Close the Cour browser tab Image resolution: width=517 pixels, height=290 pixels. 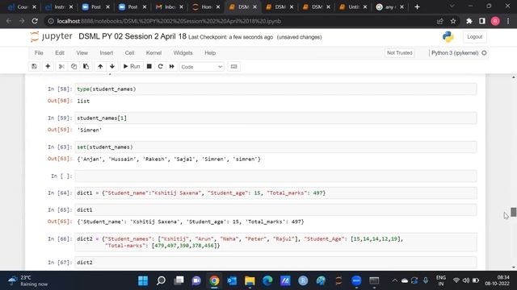click(x=34, y=6)
